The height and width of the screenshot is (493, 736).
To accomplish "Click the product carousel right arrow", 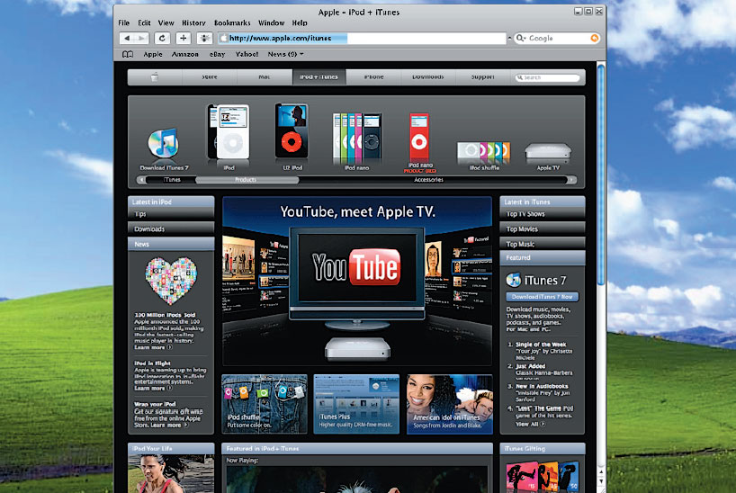I will coord(571,179).
